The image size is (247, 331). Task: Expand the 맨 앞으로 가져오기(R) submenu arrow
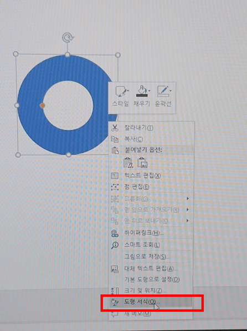(x=187, y=209)
